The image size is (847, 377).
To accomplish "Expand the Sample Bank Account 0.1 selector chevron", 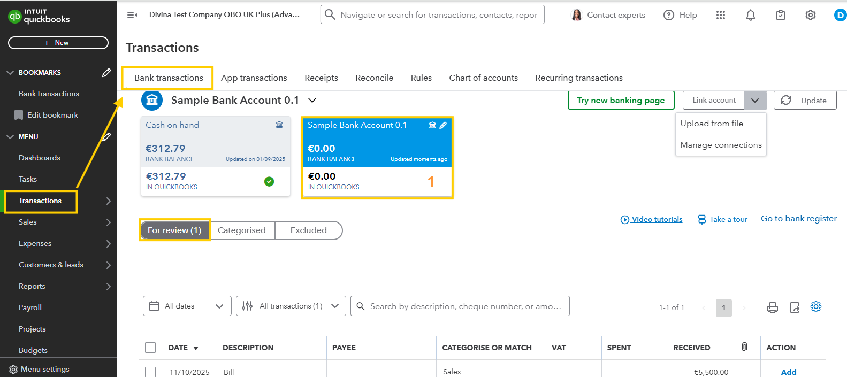I will coord(312,101).
